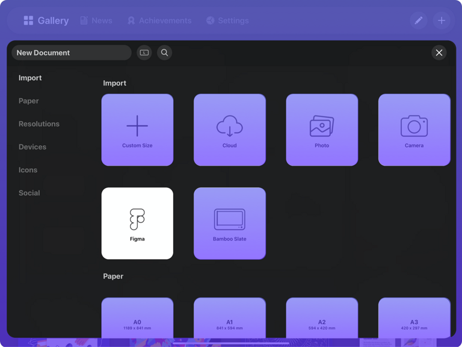
Task: Import from Cloud tile
Action: [230, 130]
